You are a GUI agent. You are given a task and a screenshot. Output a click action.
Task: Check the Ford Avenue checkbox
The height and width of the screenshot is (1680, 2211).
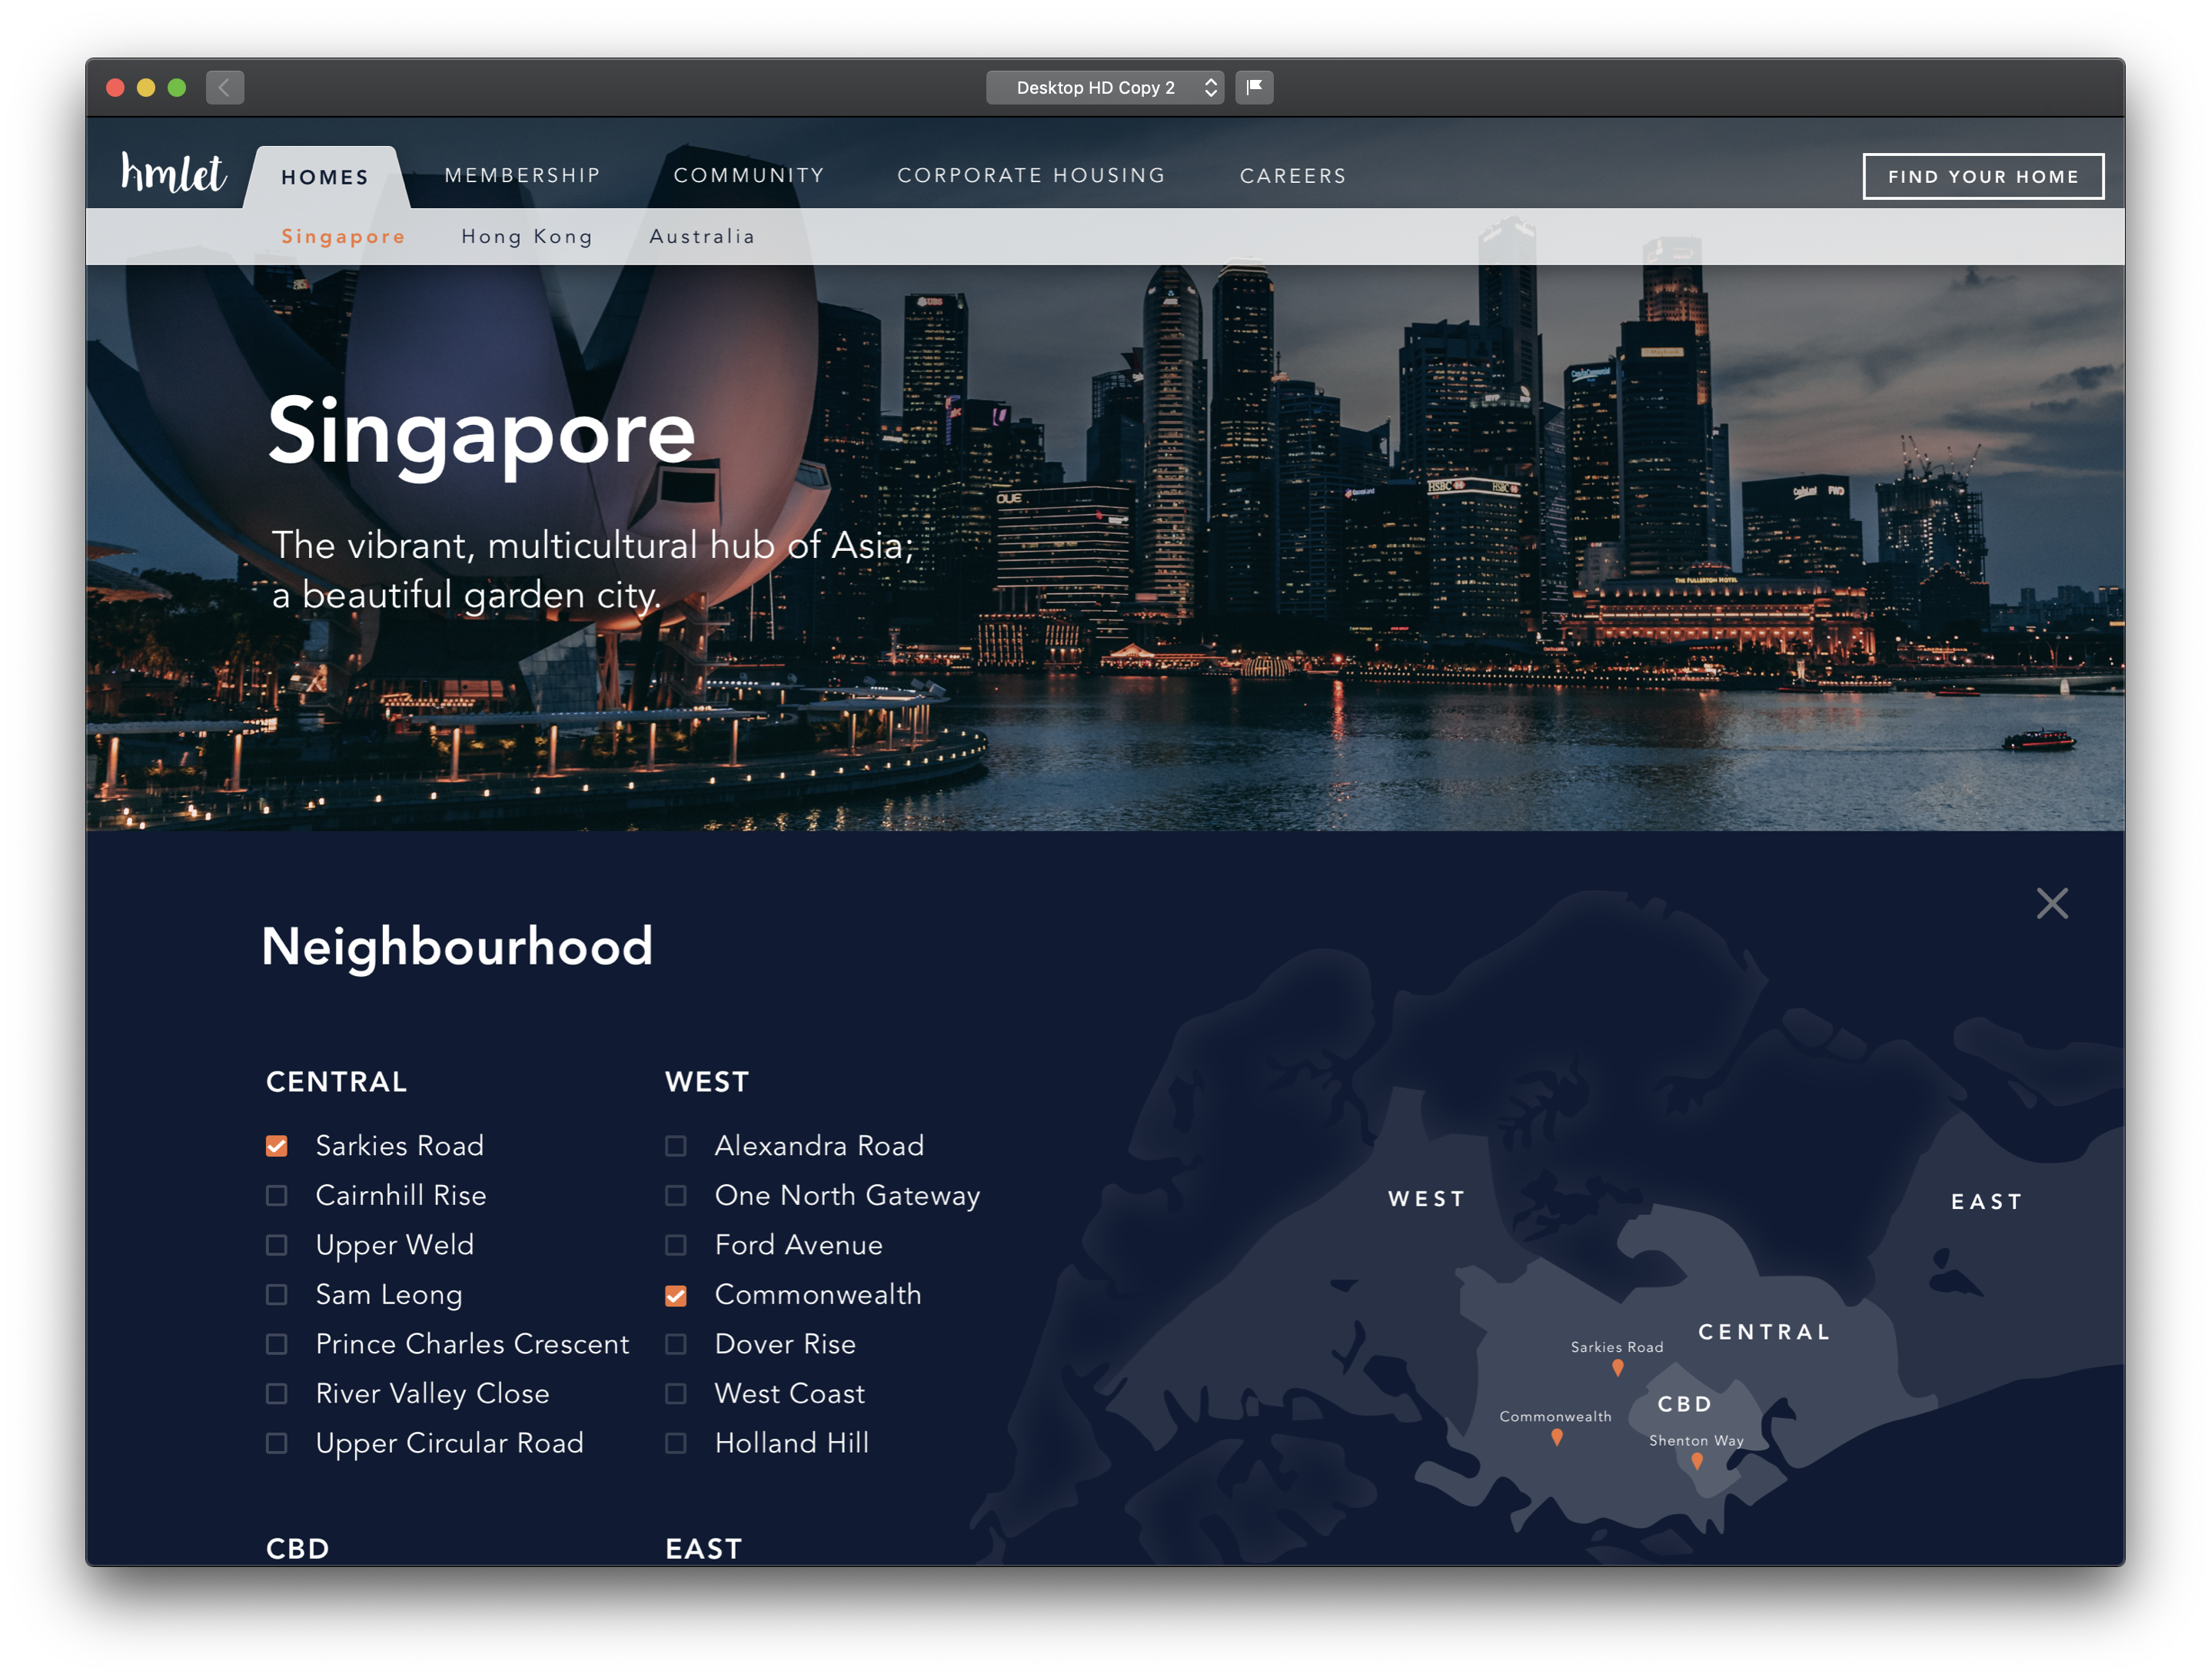[675, 1244]
